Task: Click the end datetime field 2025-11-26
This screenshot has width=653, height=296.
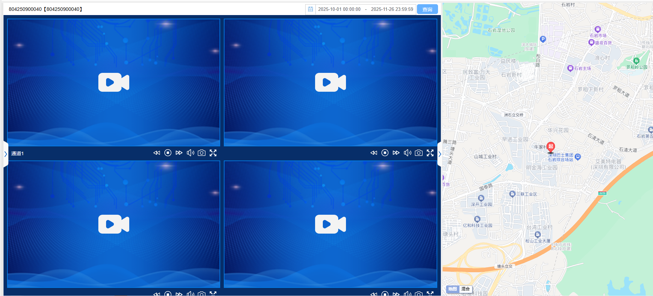Action: (x=392, y=9)
